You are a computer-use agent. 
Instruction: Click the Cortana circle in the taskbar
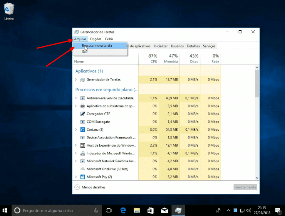click(x=17, y=210)
